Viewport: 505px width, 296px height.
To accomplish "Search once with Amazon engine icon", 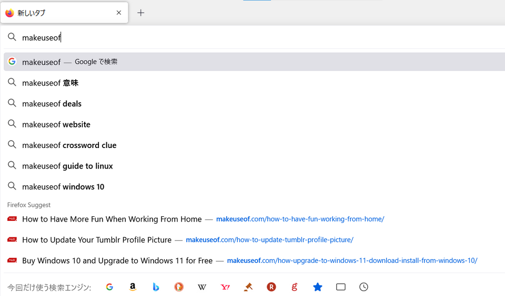I will click(x=133, y=287).
